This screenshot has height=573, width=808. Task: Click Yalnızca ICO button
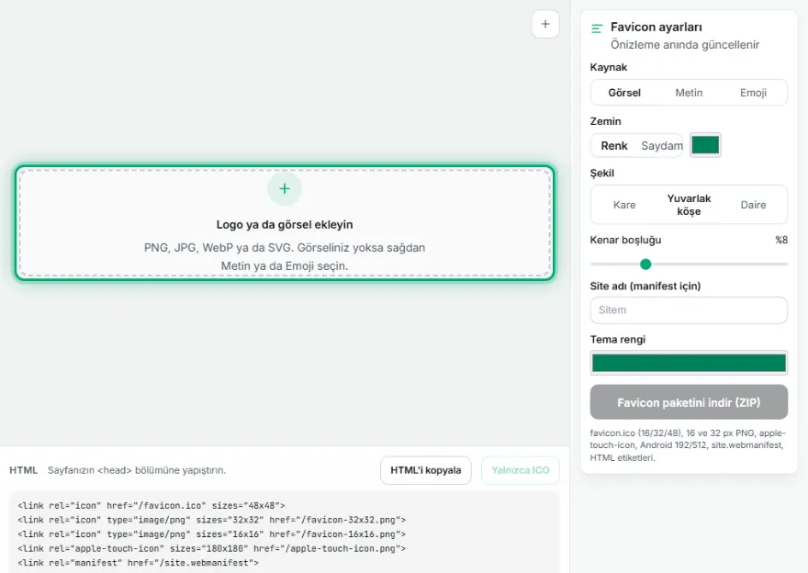coord(521,470)
